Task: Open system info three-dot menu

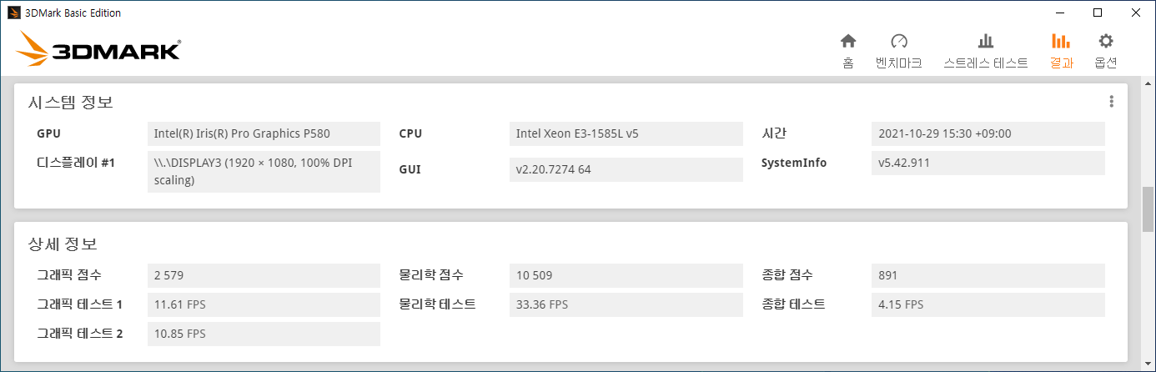Action: tap(1112, 102)
